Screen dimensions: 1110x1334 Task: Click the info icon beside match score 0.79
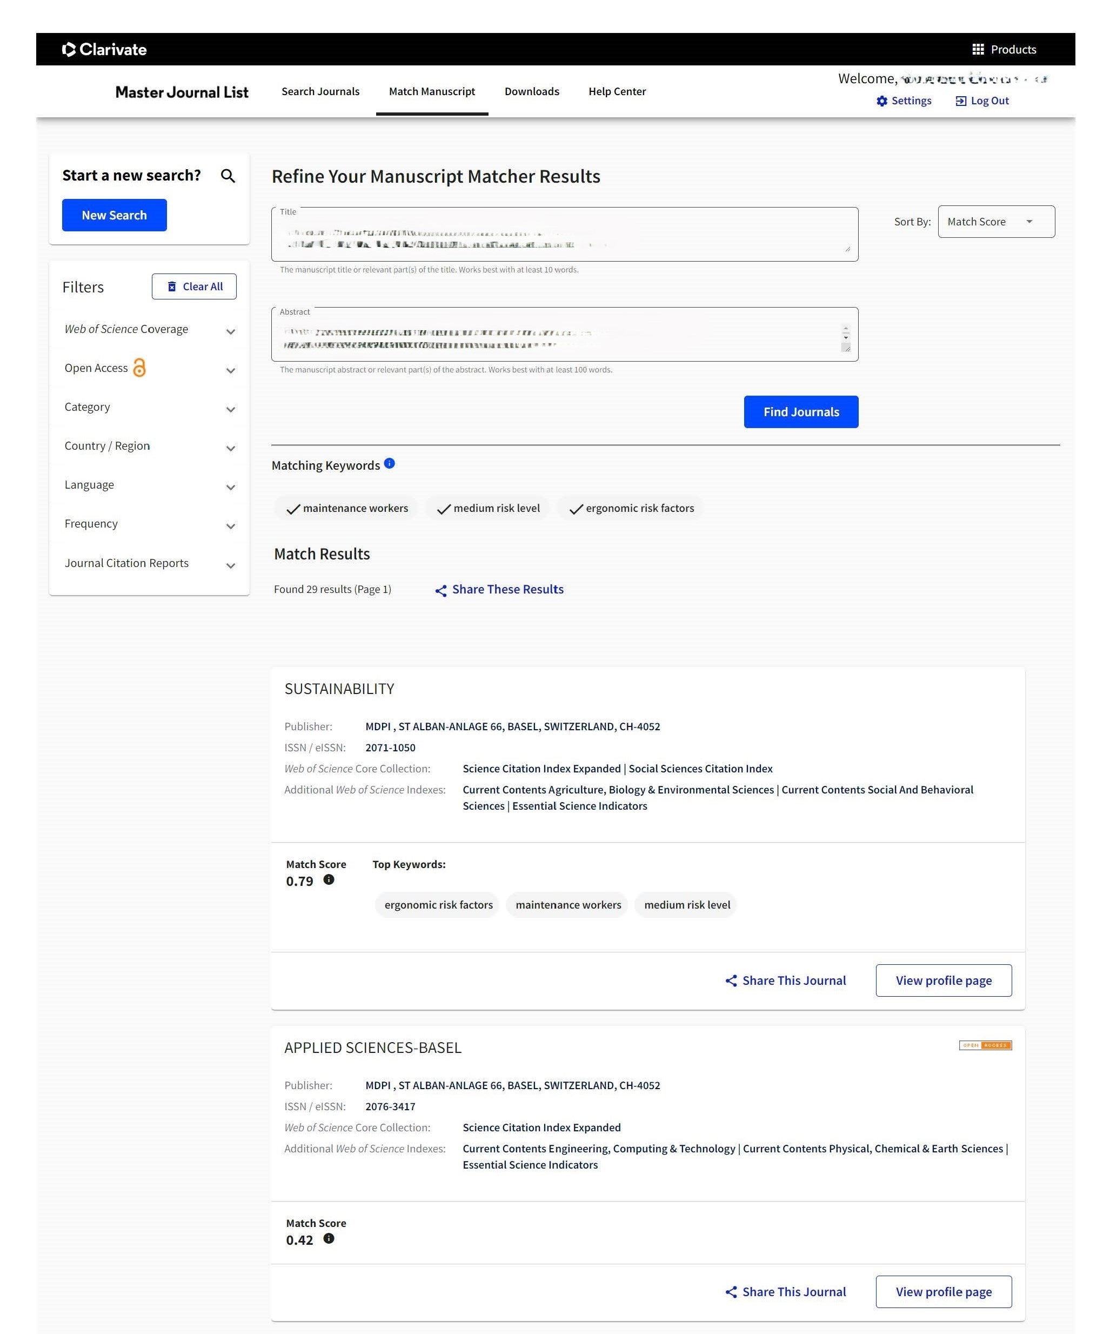[x=329, y=880]
